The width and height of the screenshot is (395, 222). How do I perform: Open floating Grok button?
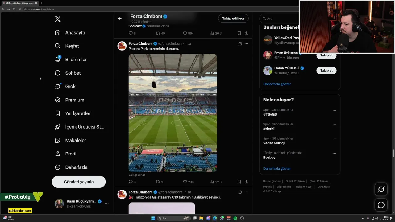click(x=381, y=189)
